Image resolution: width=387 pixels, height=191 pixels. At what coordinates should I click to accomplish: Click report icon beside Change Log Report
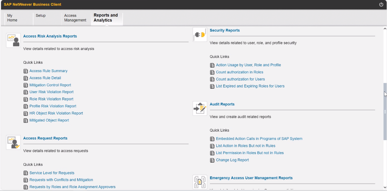pyautogui.click(x=212, y=160)
